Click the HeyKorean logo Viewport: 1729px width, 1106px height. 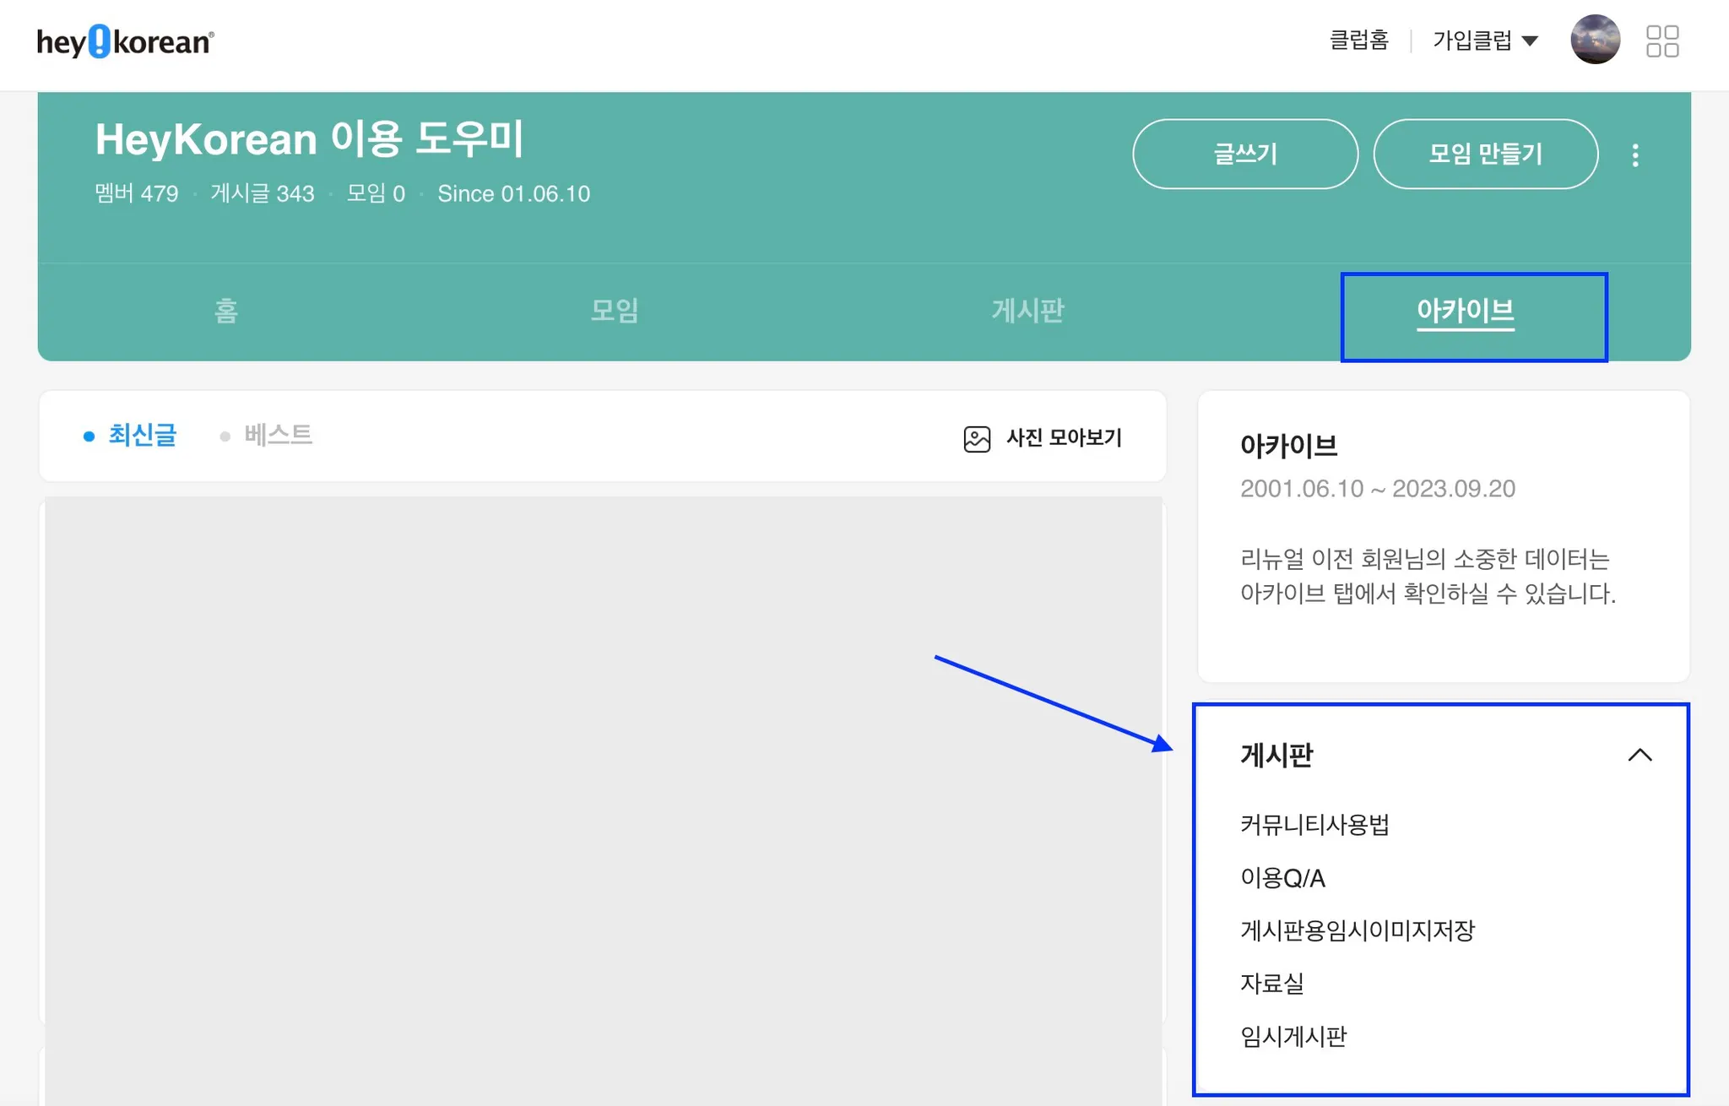(125, 41)
